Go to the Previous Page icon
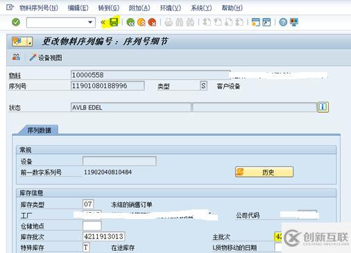This screenshot has width=351, height=253. click(217, 22)
